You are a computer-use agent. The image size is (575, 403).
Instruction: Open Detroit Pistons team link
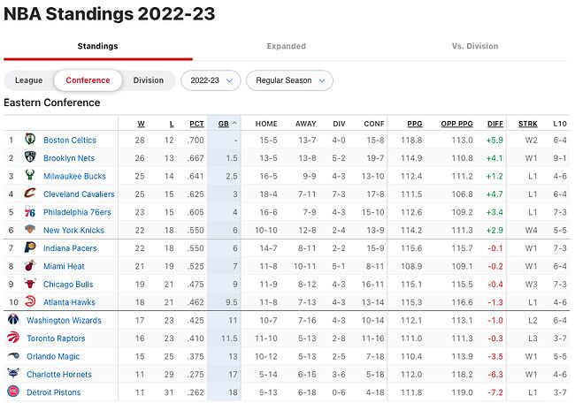54,392
